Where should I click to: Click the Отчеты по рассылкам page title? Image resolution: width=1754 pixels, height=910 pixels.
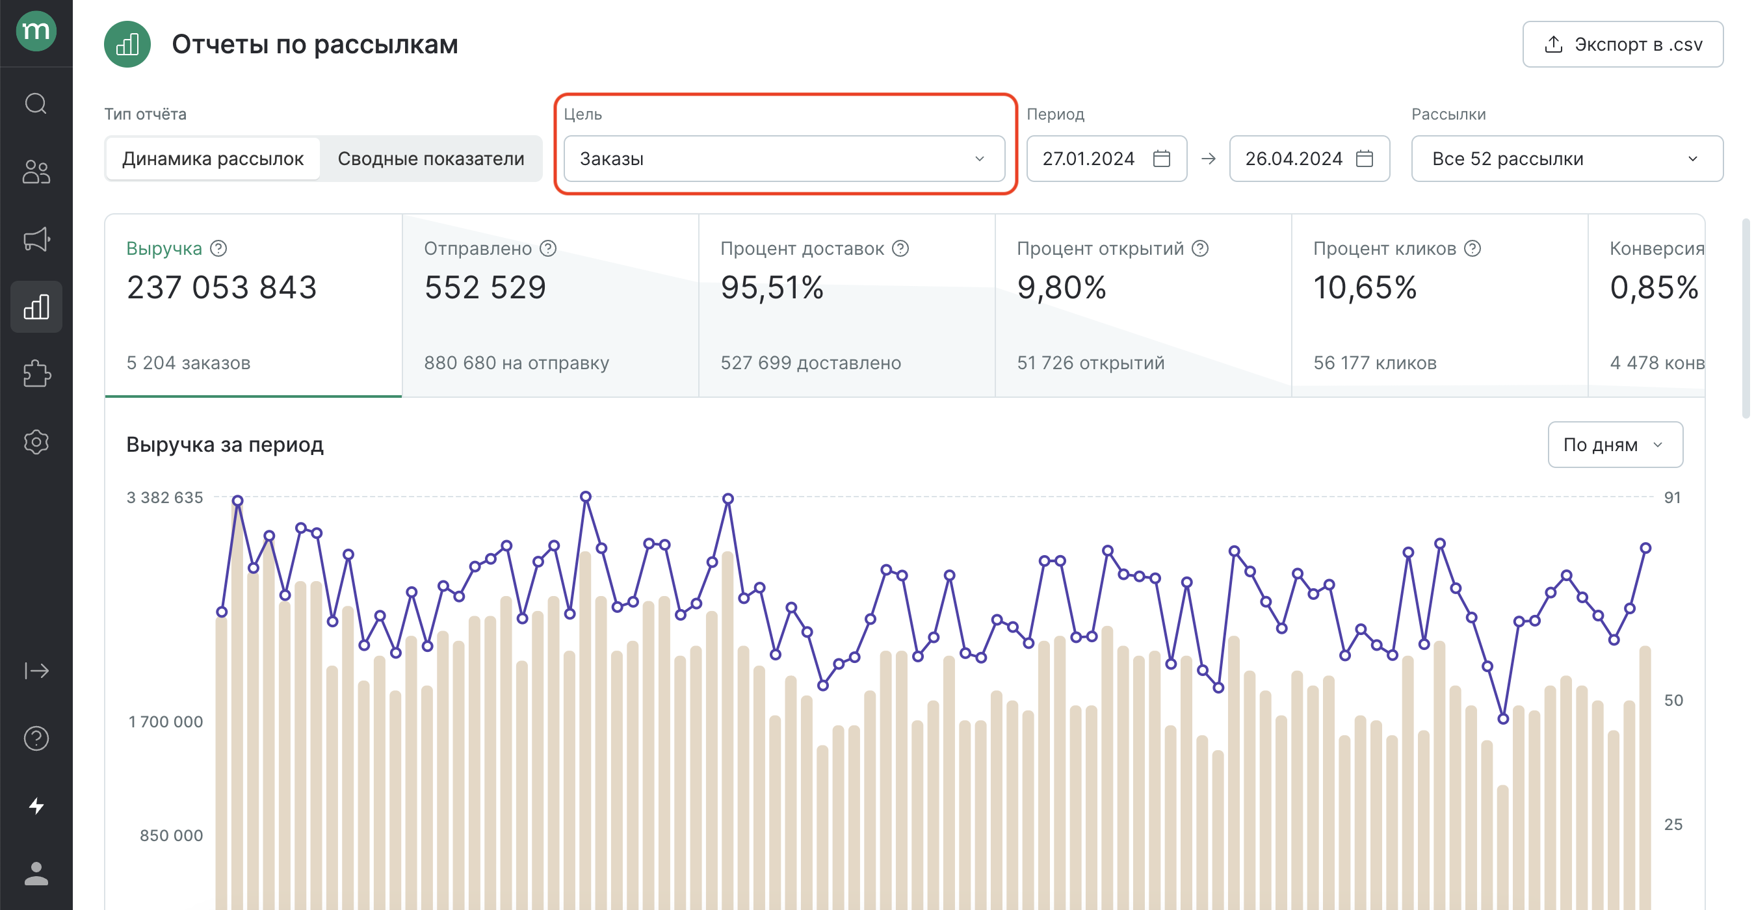click(x=315, y=44)
